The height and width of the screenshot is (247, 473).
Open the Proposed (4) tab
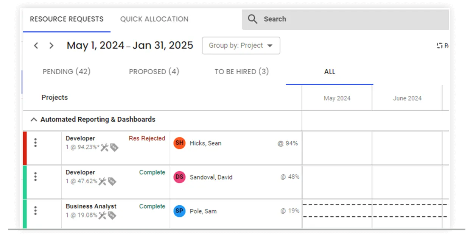154,72
